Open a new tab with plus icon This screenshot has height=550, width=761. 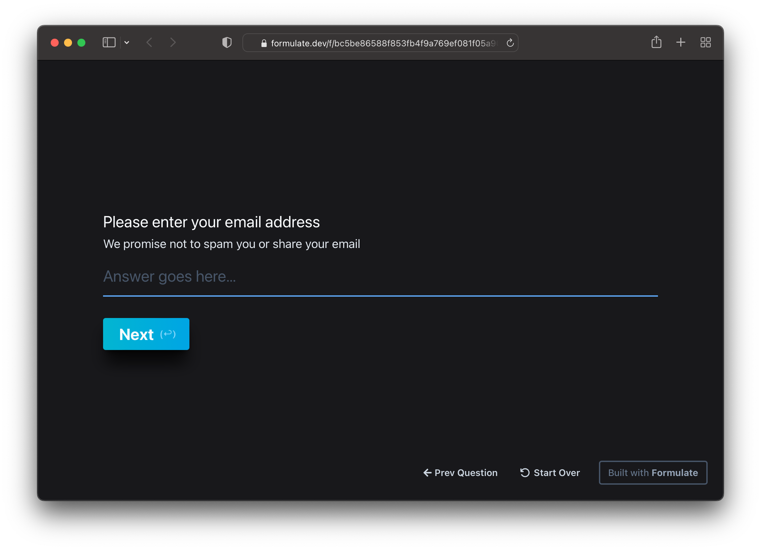(681, 43)
